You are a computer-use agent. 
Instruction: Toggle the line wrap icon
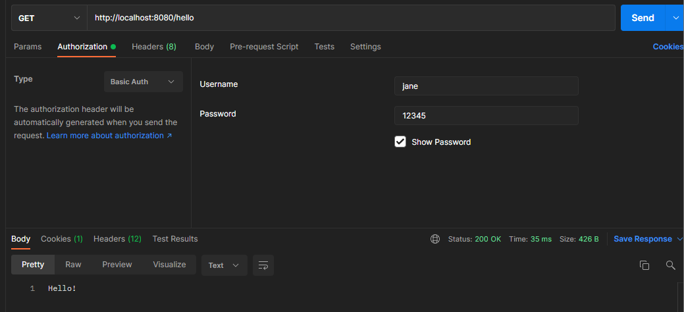coord(263,265)
